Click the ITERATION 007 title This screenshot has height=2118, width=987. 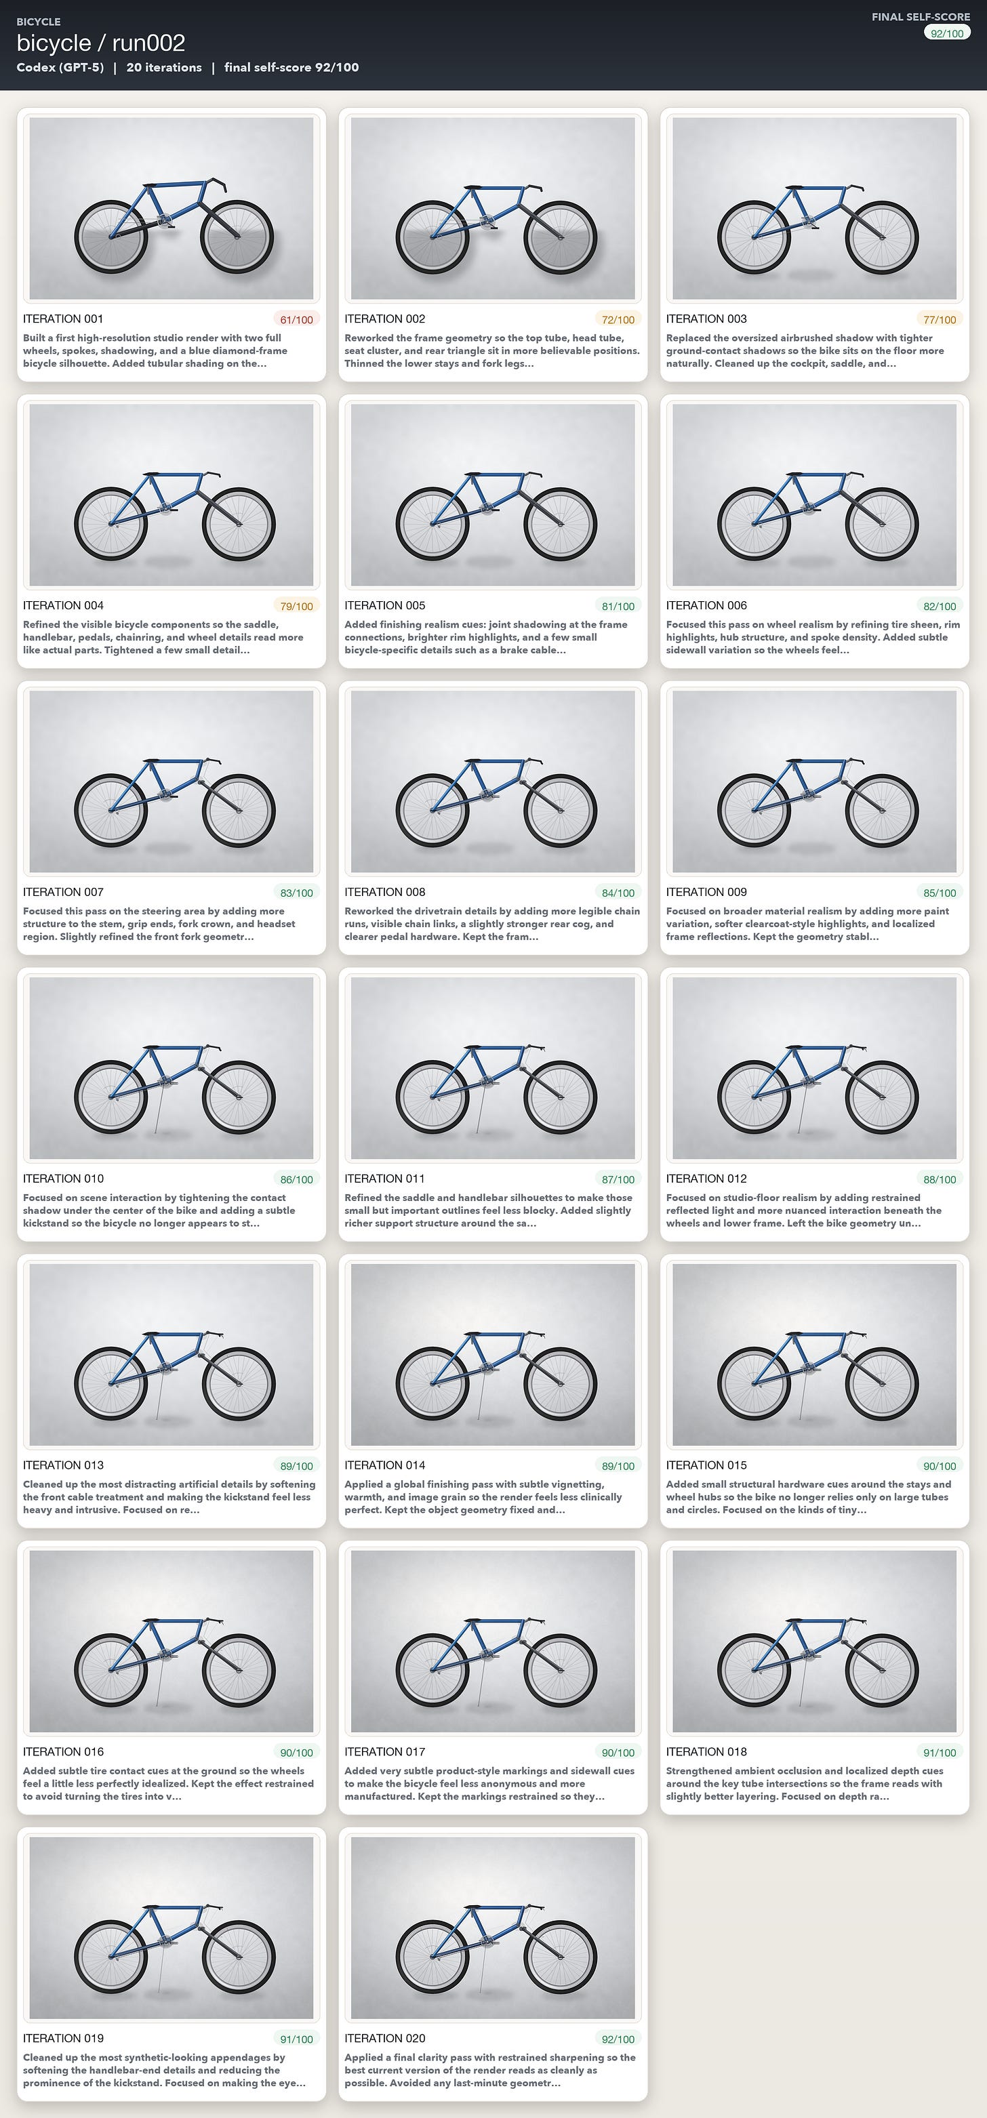(63, 892)
